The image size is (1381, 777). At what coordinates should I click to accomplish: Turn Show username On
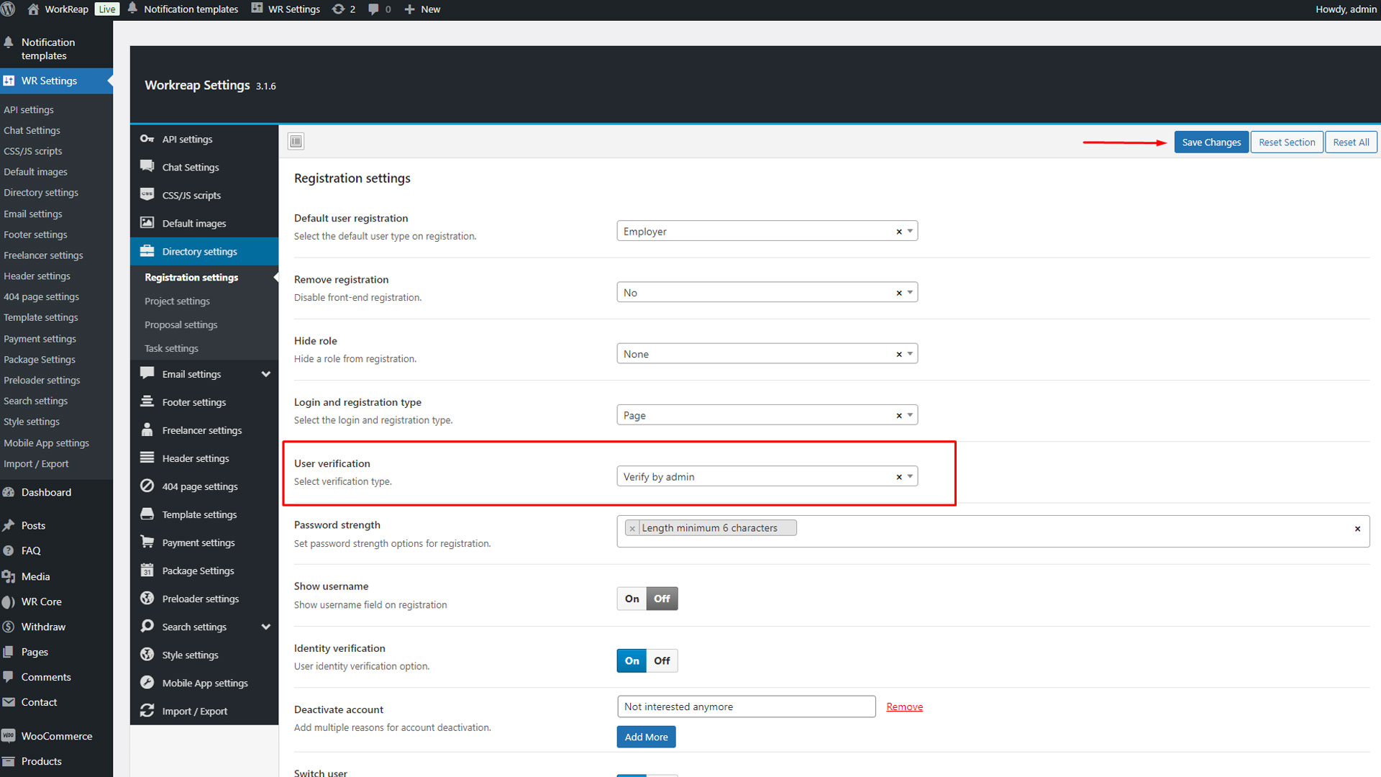click(x=632, y=599)
